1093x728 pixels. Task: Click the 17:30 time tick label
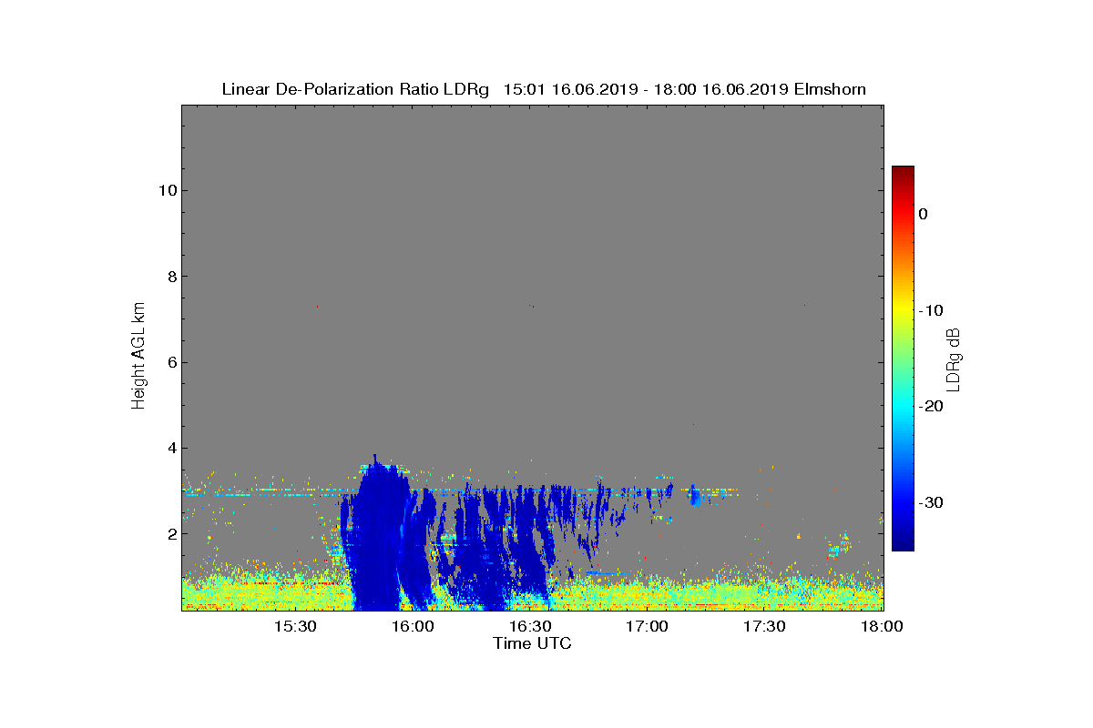(x=765, y=627)
